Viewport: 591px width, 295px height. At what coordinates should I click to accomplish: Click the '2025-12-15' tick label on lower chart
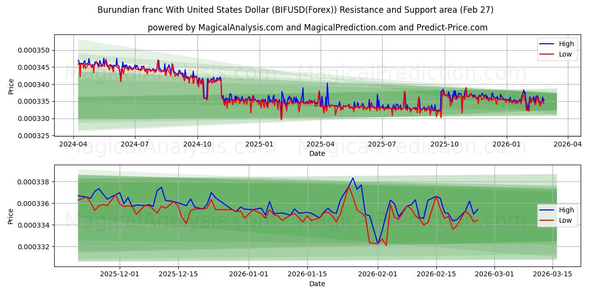[x=178, y=275]
